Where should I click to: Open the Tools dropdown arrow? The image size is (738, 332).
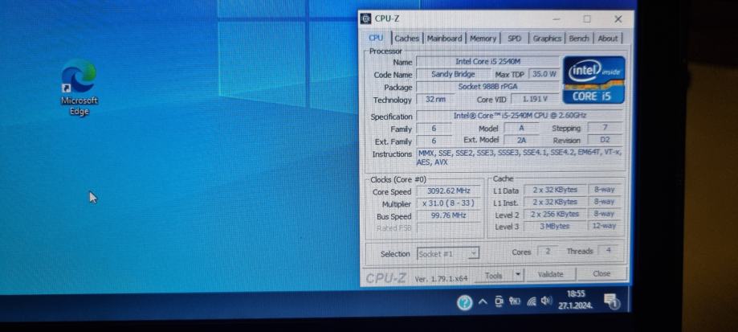pos(518,274)
